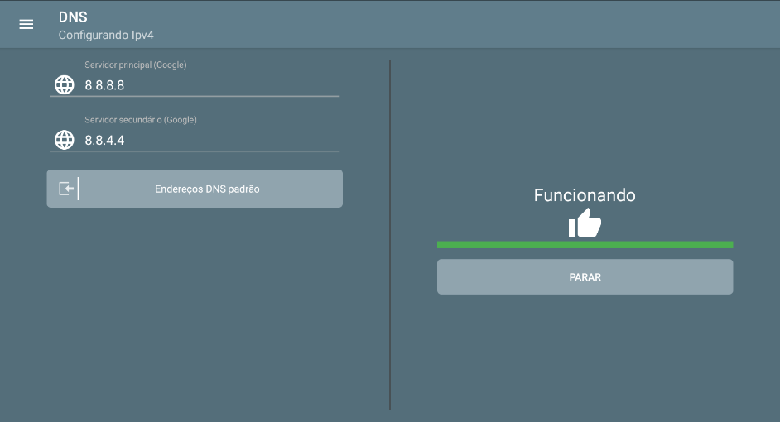Viewport: 780px width, 422px height.
Task: Click the Configurando Ipv4 subtitle
Action: point(106,36)
